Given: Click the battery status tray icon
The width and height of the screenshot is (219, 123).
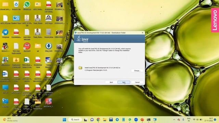Looking at the screenshot, I should [201, 120].
